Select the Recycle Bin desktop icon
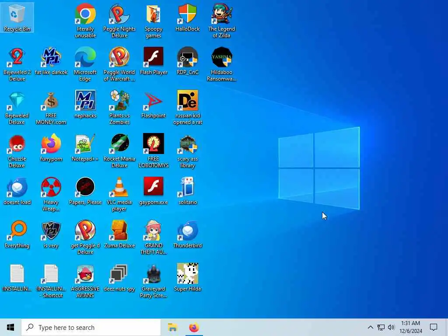The width and height of the screenshot is (448, 336). 17,17
